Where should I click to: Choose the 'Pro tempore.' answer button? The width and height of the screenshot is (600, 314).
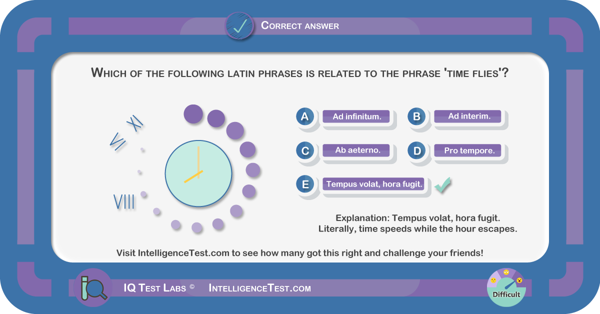(x=469, y=150)
